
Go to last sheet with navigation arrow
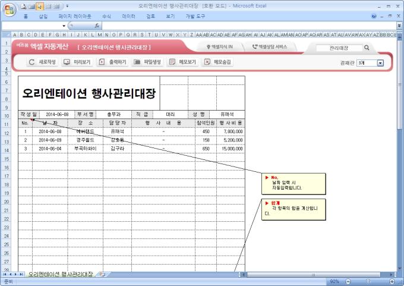(x=21, y=274)
